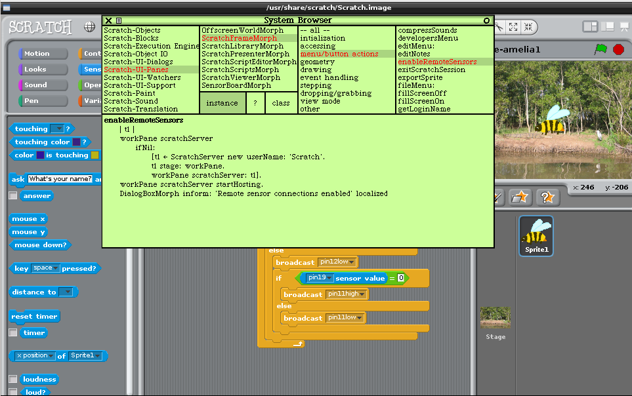Viewport: 632px width, 396px height.
Task: Close the System Browser window
Action: click(x=108, y=20)
